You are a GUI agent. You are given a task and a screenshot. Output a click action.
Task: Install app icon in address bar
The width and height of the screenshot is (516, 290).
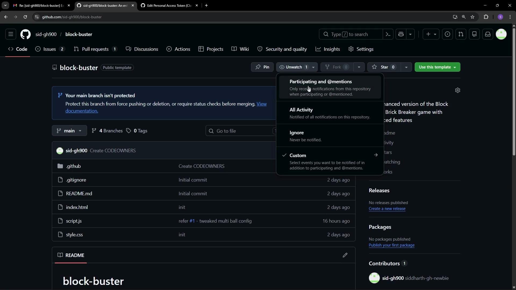(x=455, y=17)
